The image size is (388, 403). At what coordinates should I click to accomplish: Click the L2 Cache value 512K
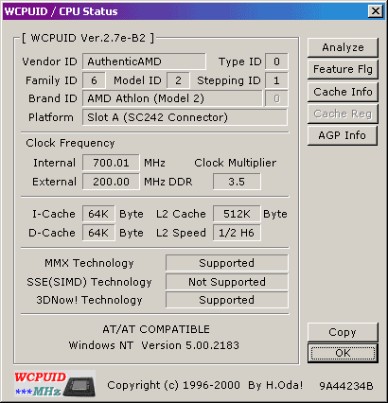pyautogui.click(x=237, y=214)
